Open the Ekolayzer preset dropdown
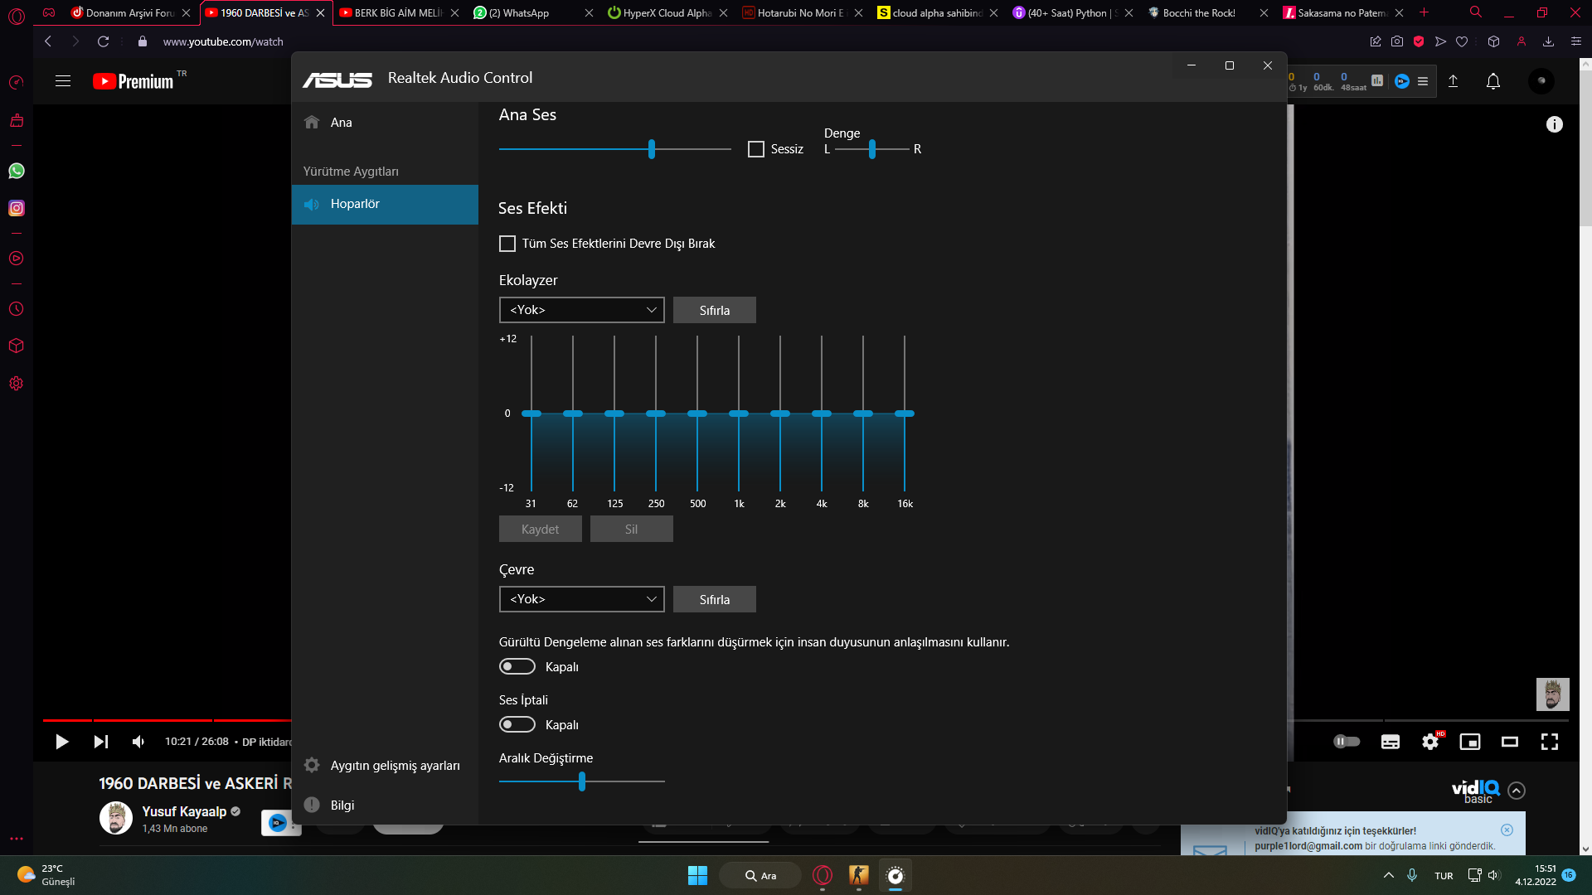1592x895 pixels. pos(581,310)
